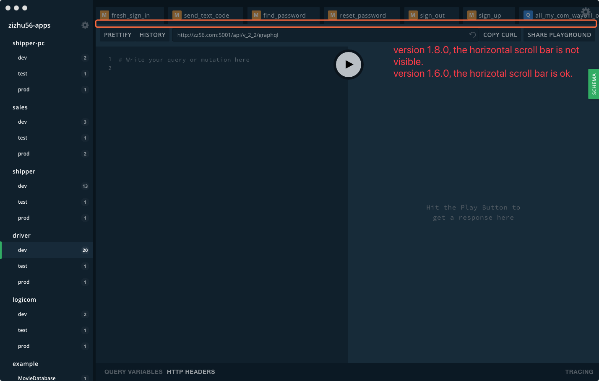Click the PRETTIFY button
Viewport: 599px width, 381px height.
[117, 35]
